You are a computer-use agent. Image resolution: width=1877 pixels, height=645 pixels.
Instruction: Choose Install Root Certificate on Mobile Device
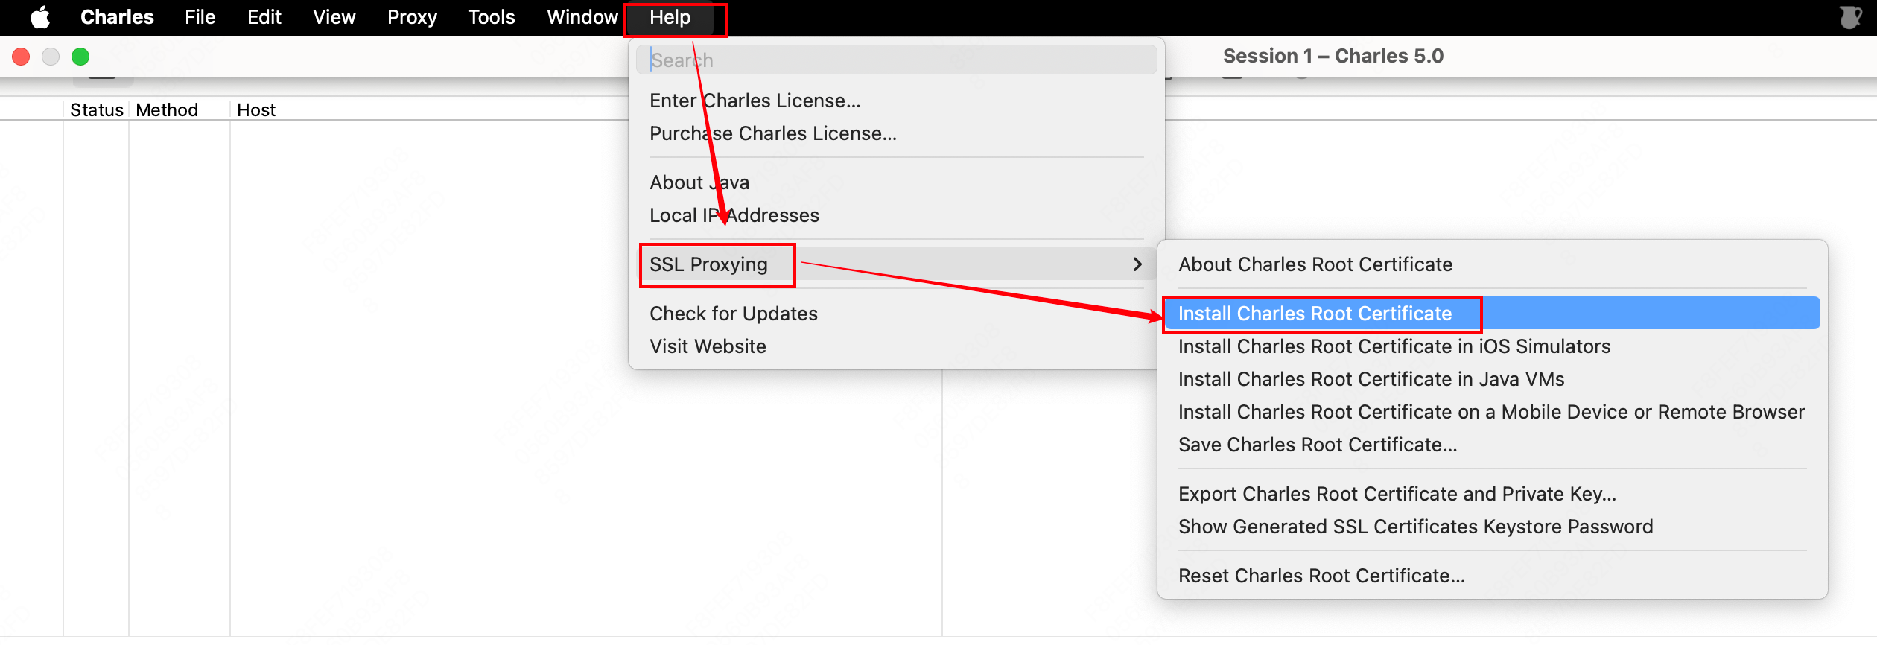[1492, 412]
